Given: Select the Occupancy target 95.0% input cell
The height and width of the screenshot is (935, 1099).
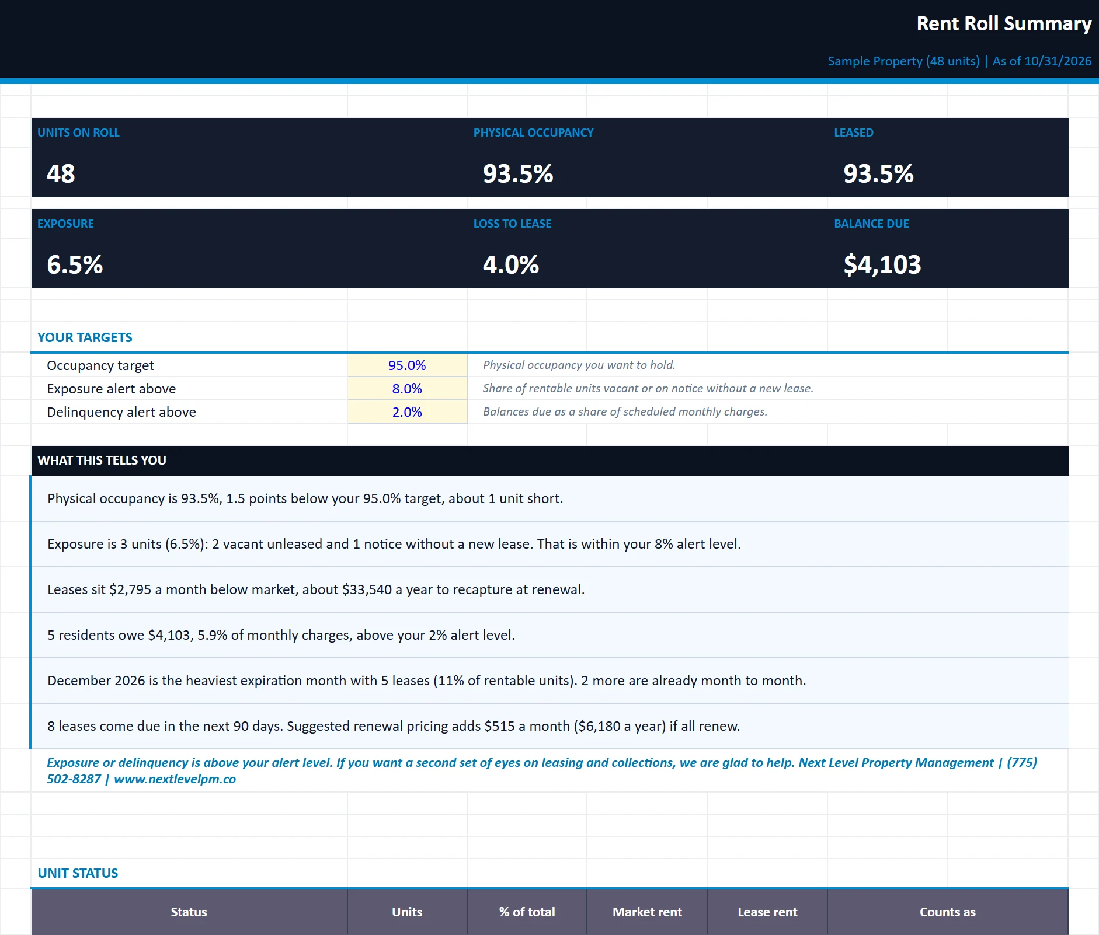Looking at the screenshot, I should (x=407, y=365).
